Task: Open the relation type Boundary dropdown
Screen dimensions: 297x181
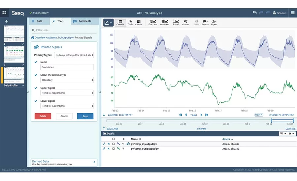Action: 67,80
